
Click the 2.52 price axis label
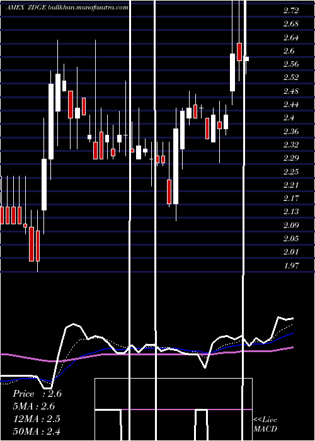[291, 77]
